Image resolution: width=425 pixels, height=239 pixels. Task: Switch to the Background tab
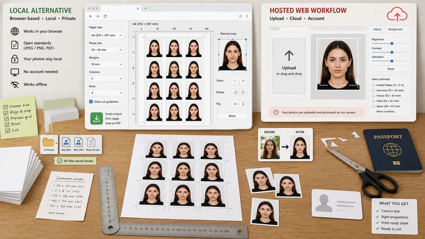(395, 29)
